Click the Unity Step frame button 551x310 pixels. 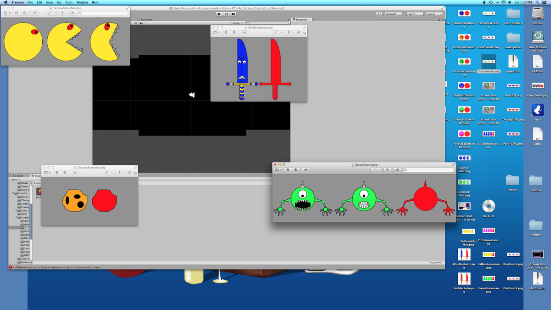coord(234,14)
